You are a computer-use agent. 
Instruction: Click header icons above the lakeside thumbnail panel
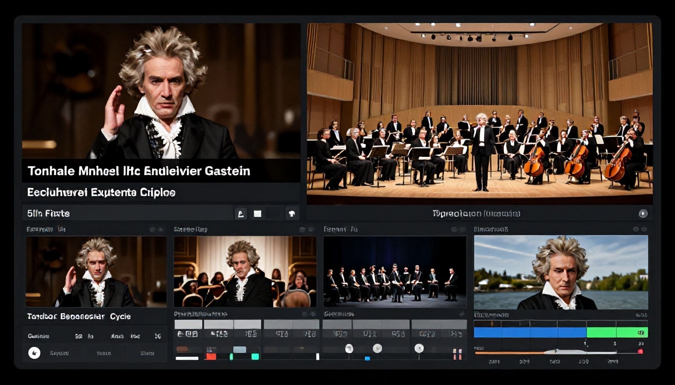click(x=640, y=229)
